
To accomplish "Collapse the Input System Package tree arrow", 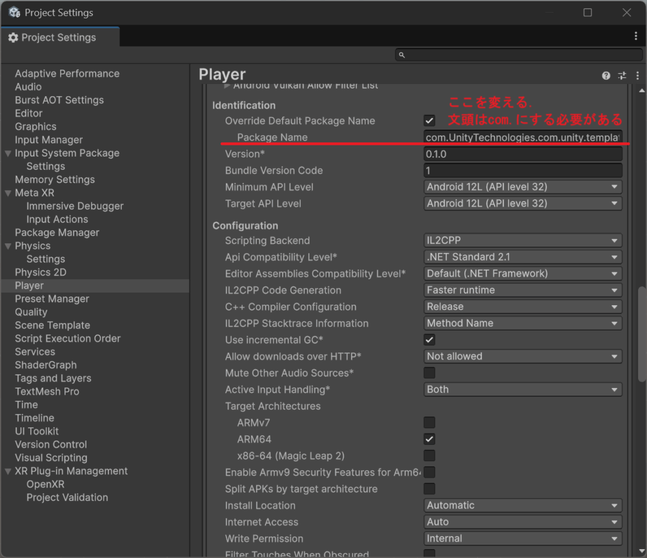I will [x=8, y=153].
